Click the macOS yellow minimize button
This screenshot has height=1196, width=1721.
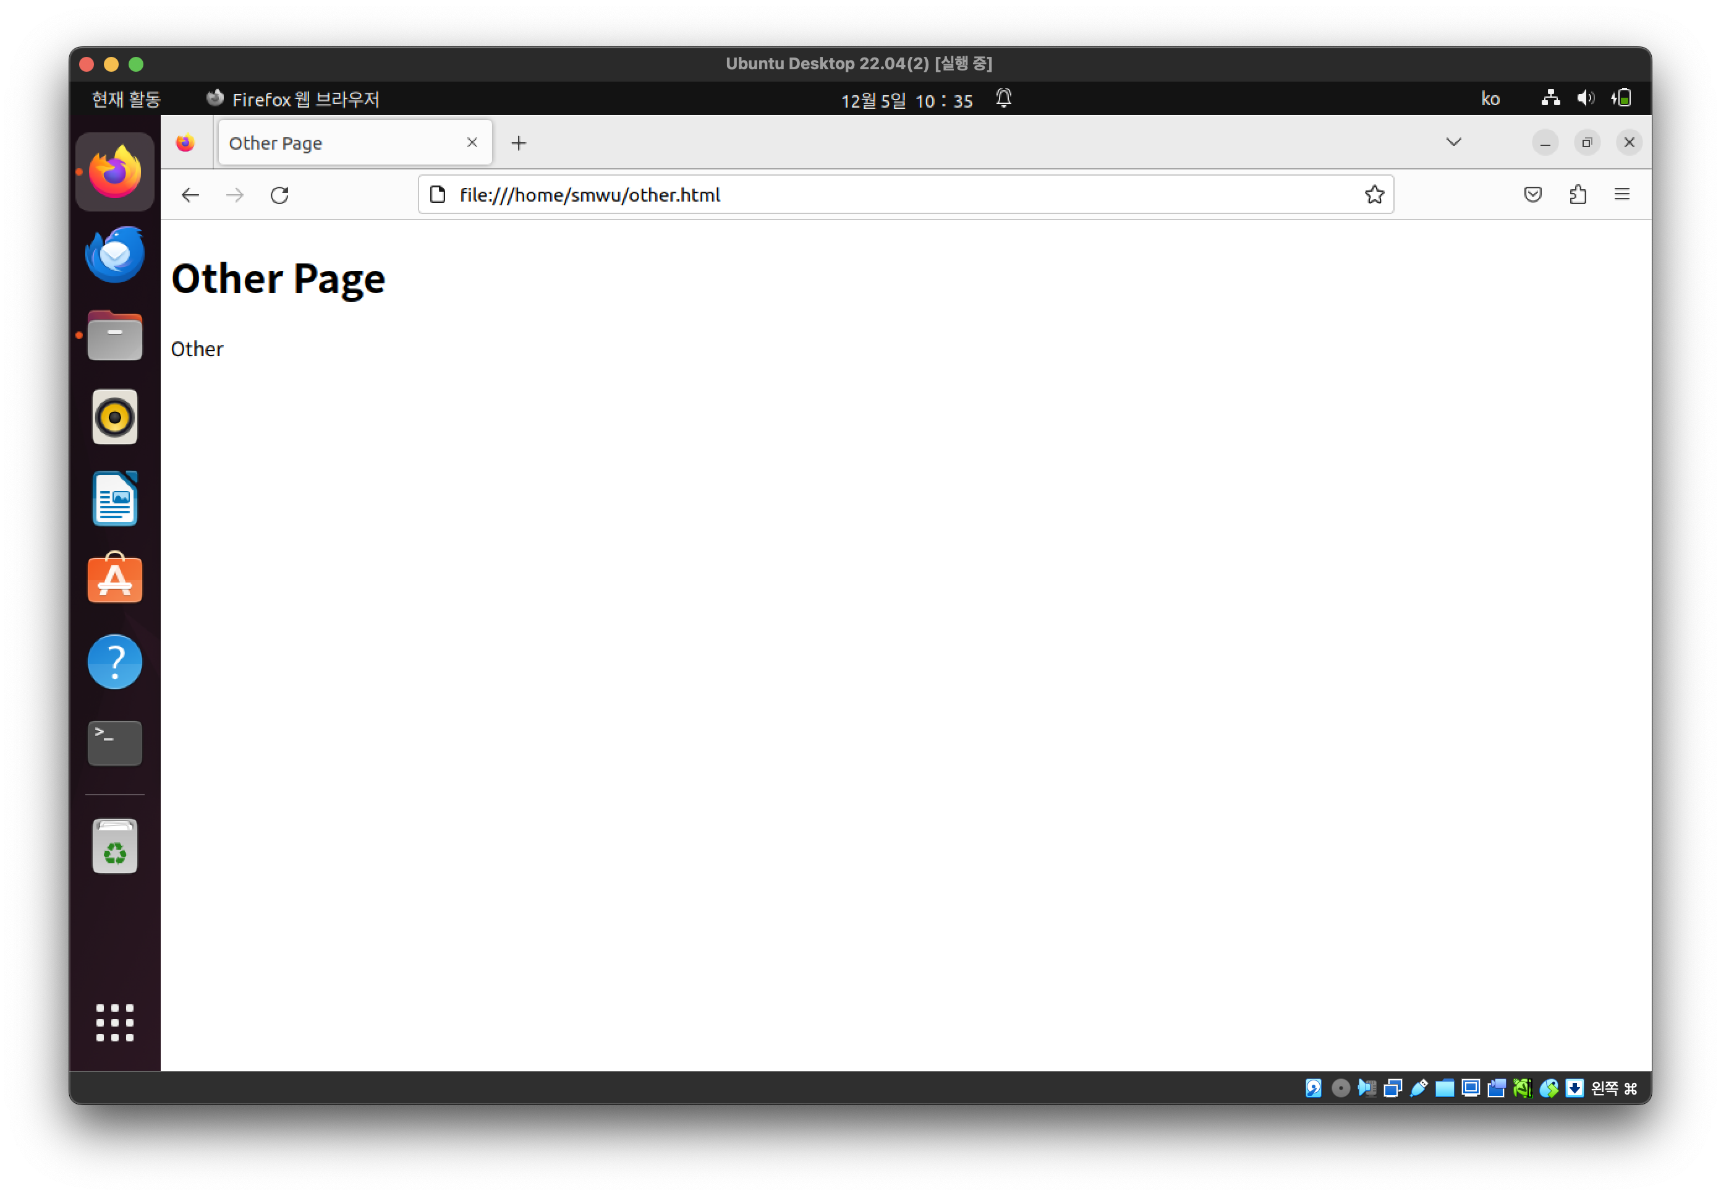click(x=111, y=64)
